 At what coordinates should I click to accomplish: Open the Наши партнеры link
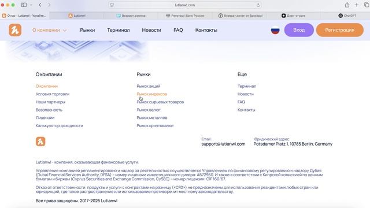coord(50,102)
